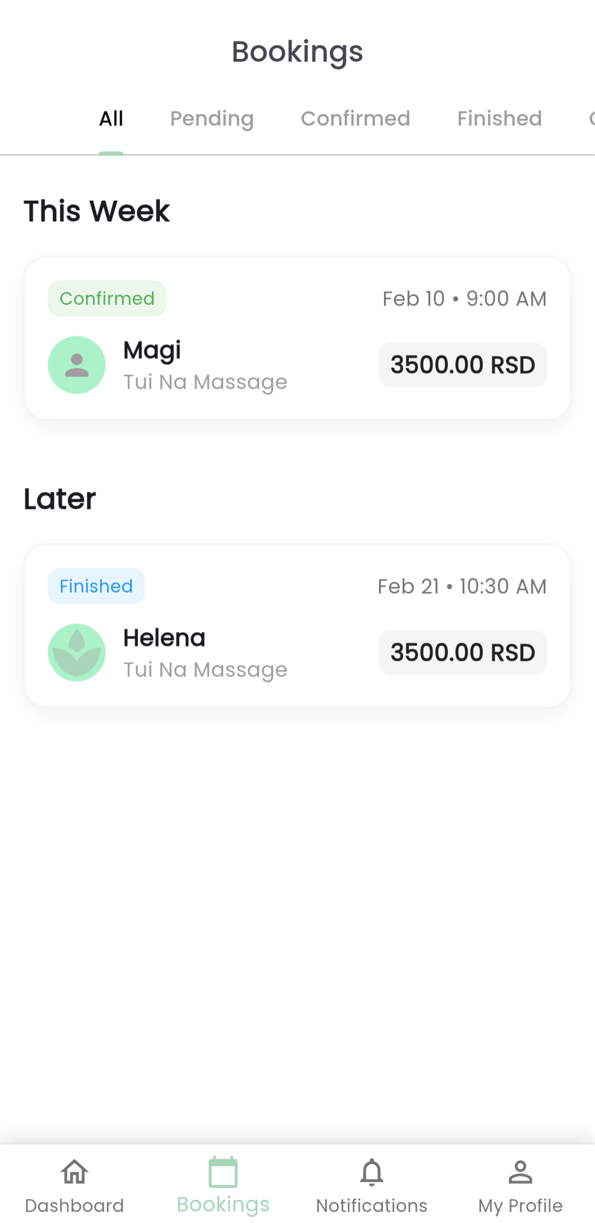
Task: Click the green Confirmed status badge
Action: [x=107, y=298]
